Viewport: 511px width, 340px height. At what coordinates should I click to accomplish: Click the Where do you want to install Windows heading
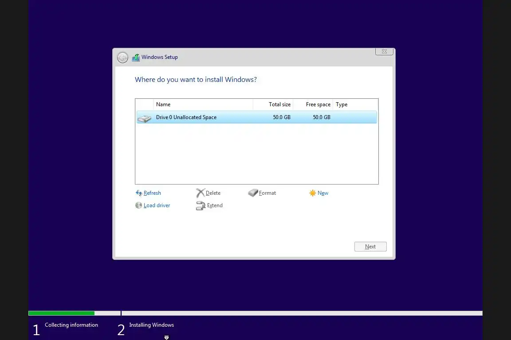coord(196,80)
